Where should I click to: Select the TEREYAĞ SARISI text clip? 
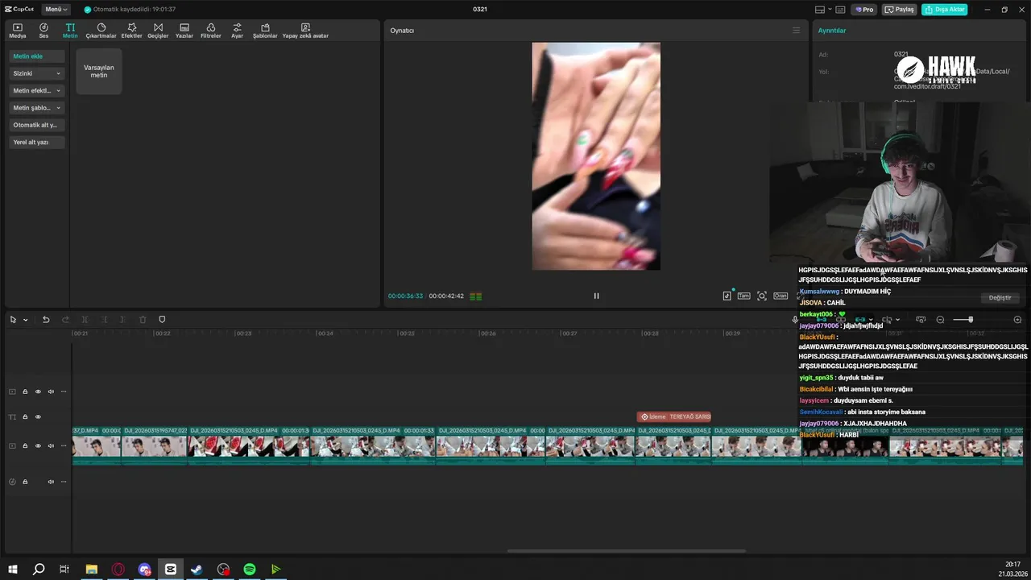(674, 416)
